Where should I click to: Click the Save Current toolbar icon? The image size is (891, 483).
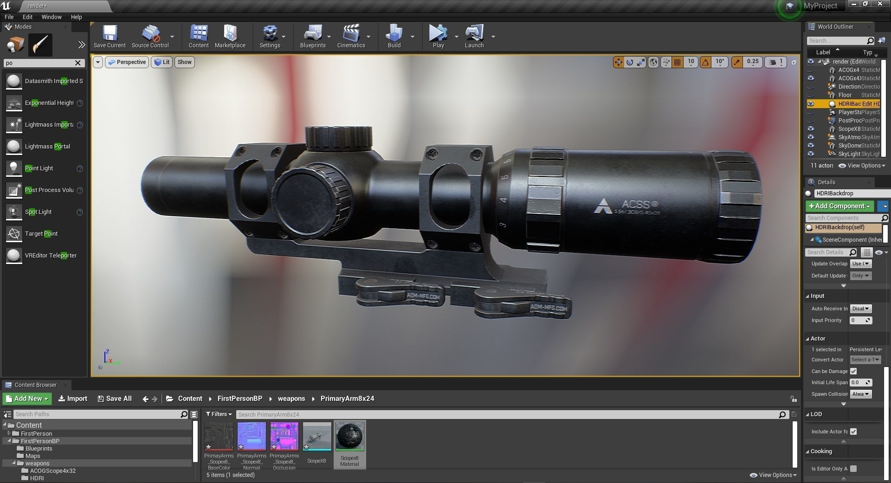110,37
